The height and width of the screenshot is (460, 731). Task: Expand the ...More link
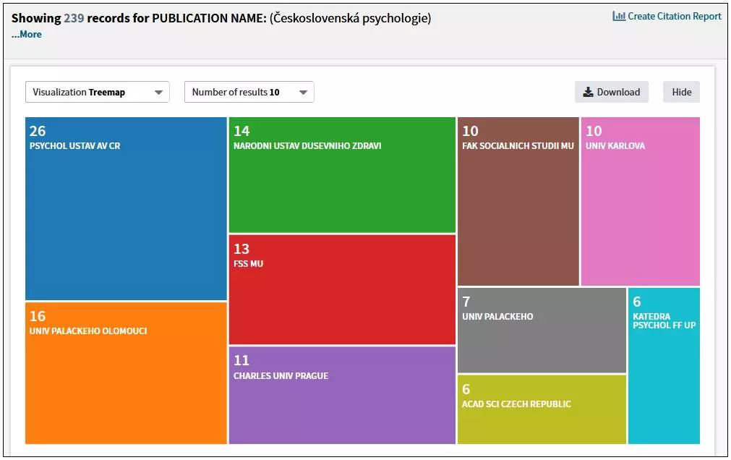pos(26,34)
